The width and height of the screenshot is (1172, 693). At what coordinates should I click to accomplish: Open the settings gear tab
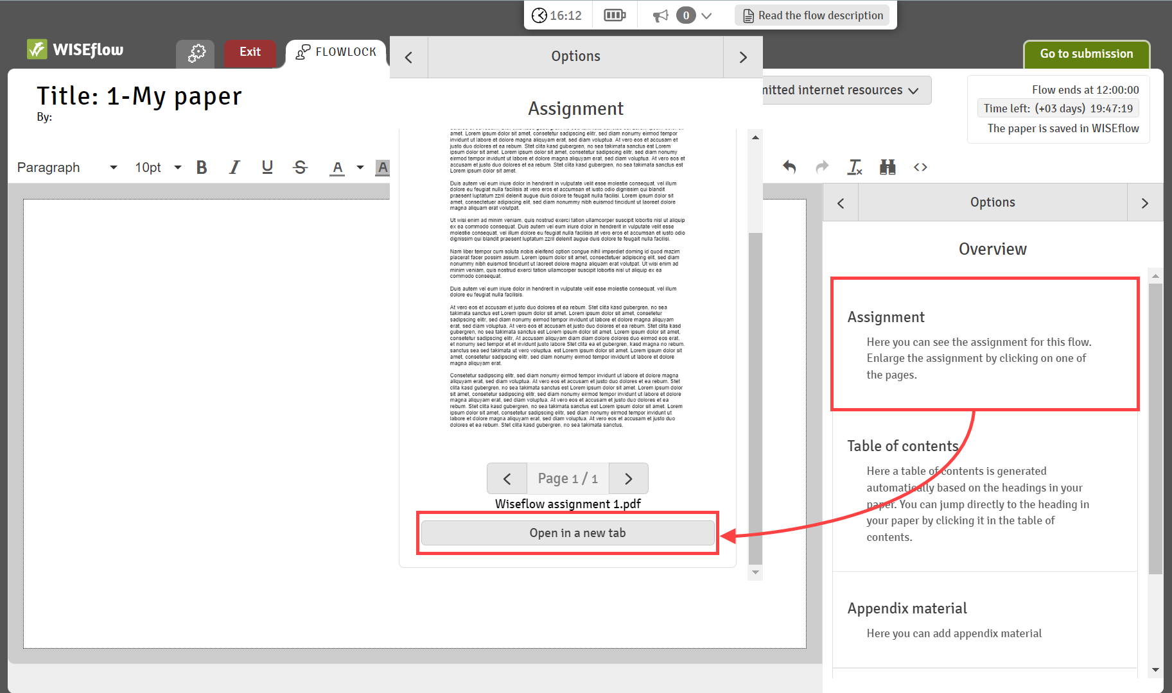(197, 53)
